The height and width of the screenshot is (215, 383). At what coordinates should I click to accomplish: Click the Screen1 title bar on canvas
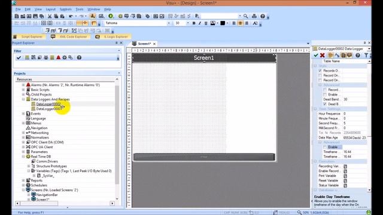click(x=204, y=58)
